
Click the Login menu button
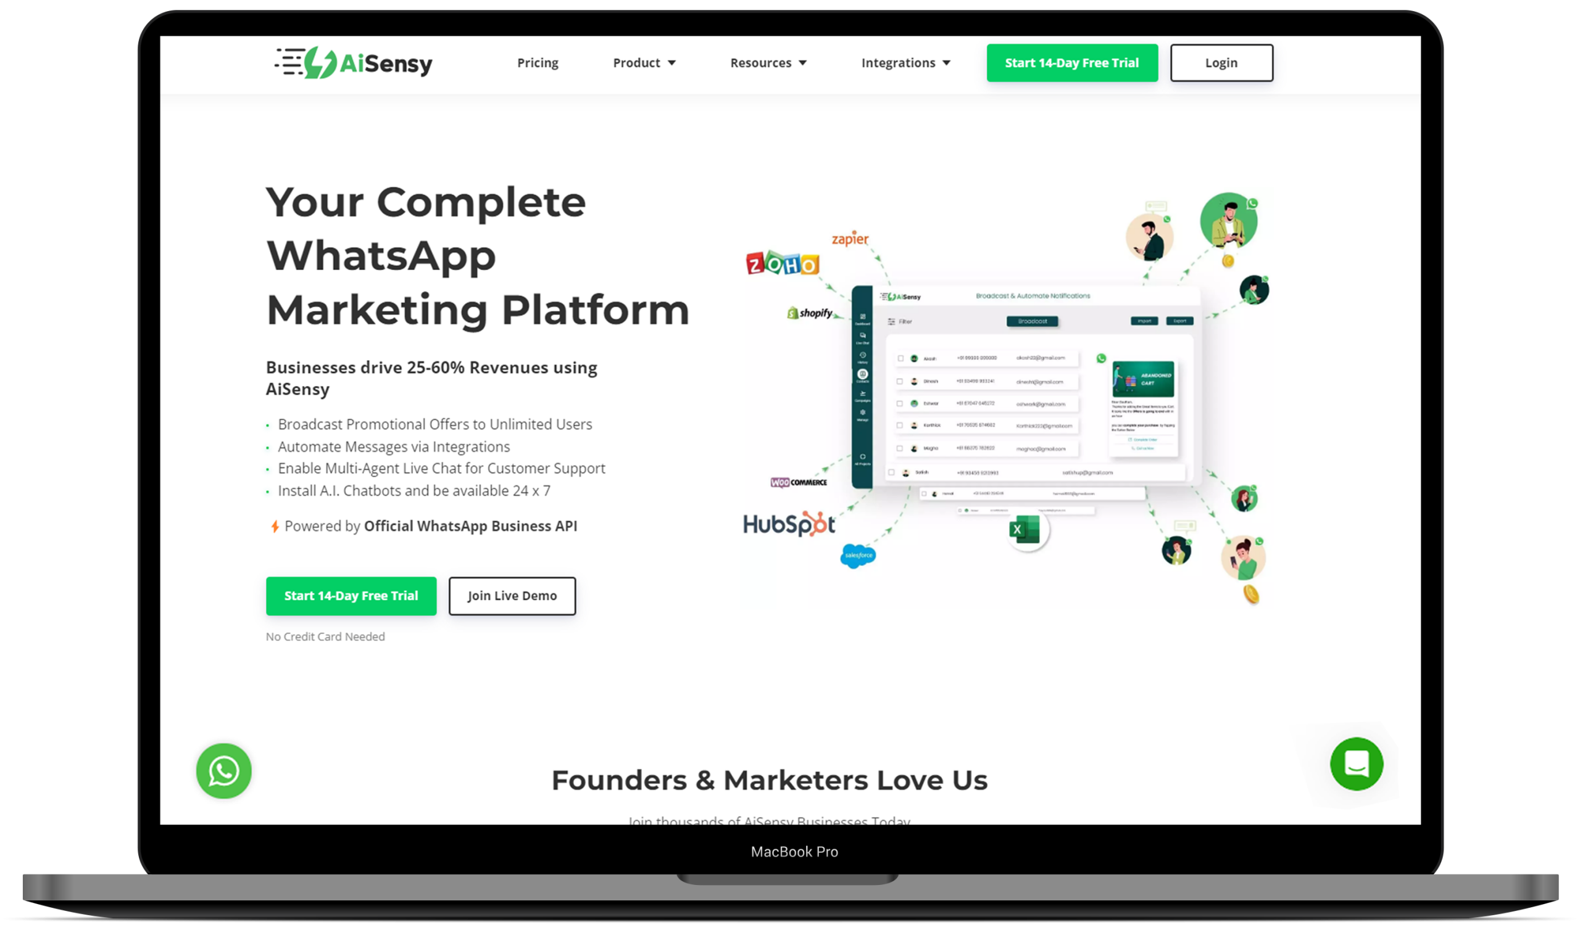(x=1220, y=62)
